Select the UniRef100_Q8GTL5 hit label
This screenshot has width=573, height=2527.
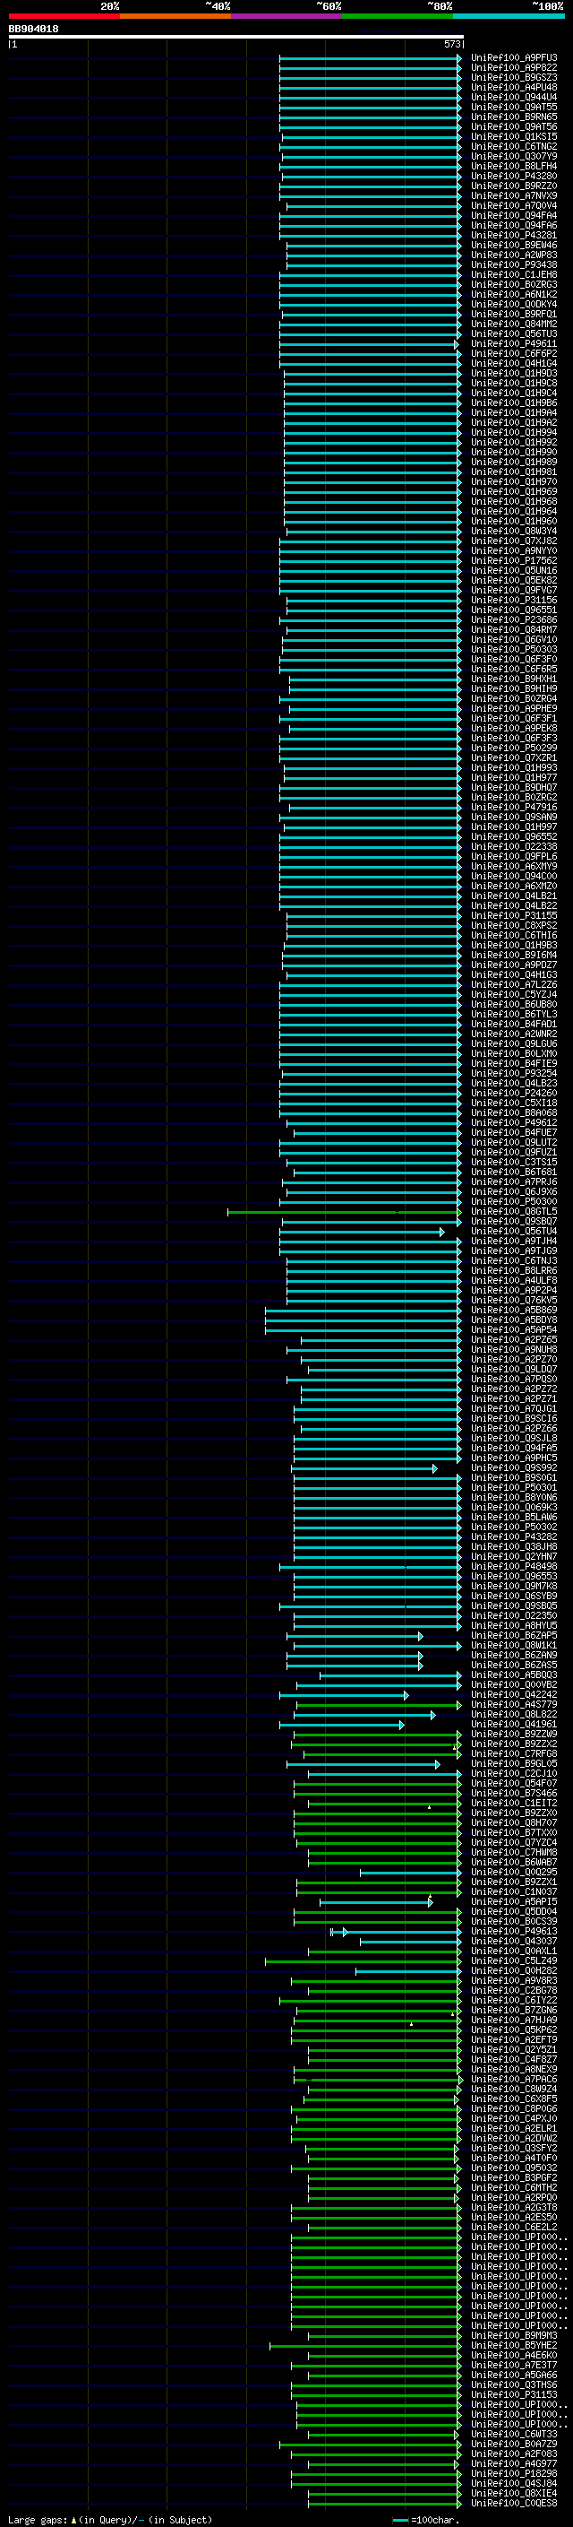click(x=514, y=1212)
